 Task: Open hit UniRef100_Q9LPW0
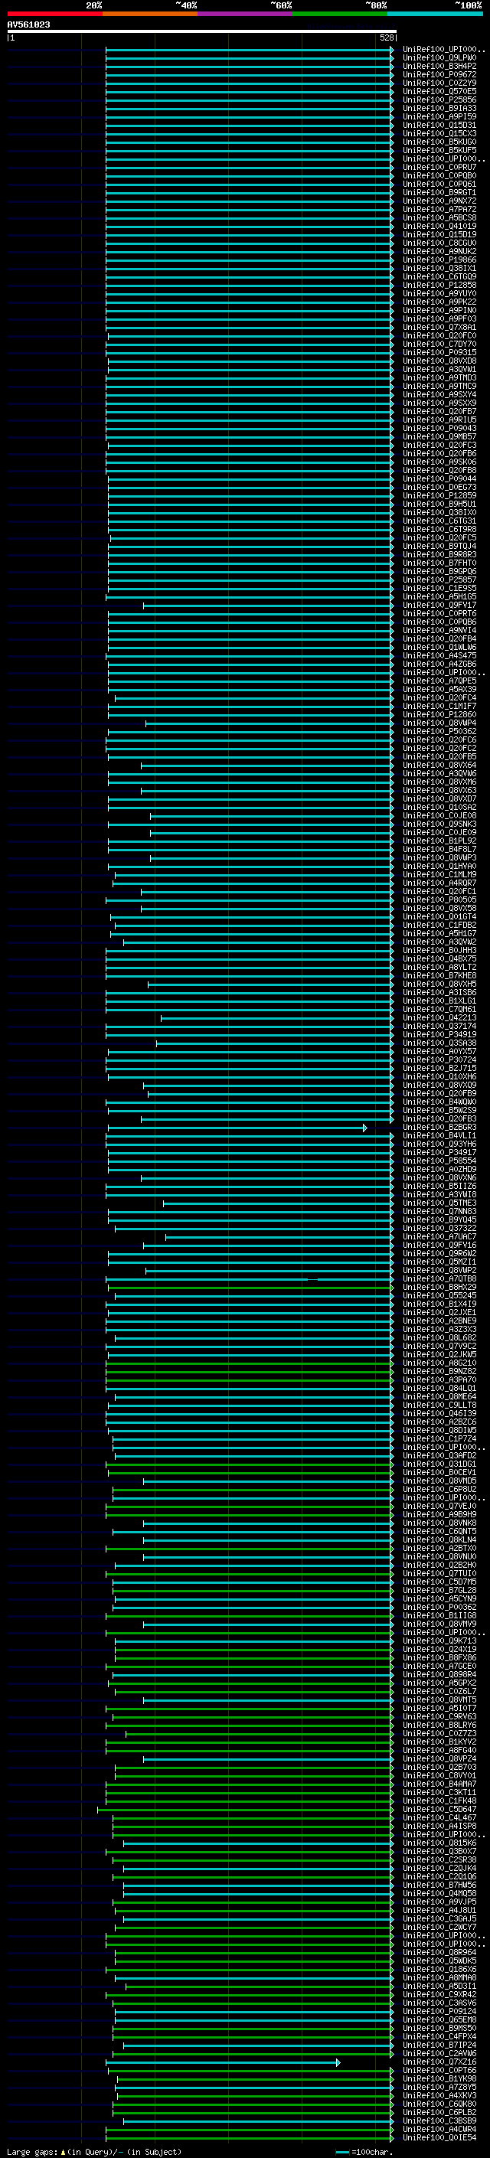click(x=439, y=58)
